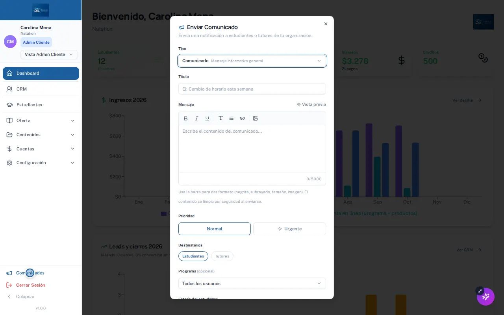Viewport: 504px width, 315px height.
Task: Apply bold formatting in message toolbar
Action: click(186, 118)
